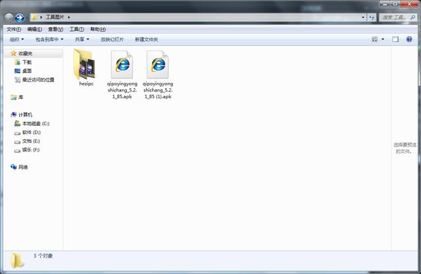Open the 查看(V) menu
The image size is (421, 274).
pyautogui.click(x=55, y=29)
